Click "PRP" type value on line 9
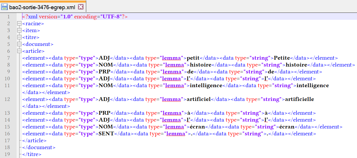 (105, 72)
